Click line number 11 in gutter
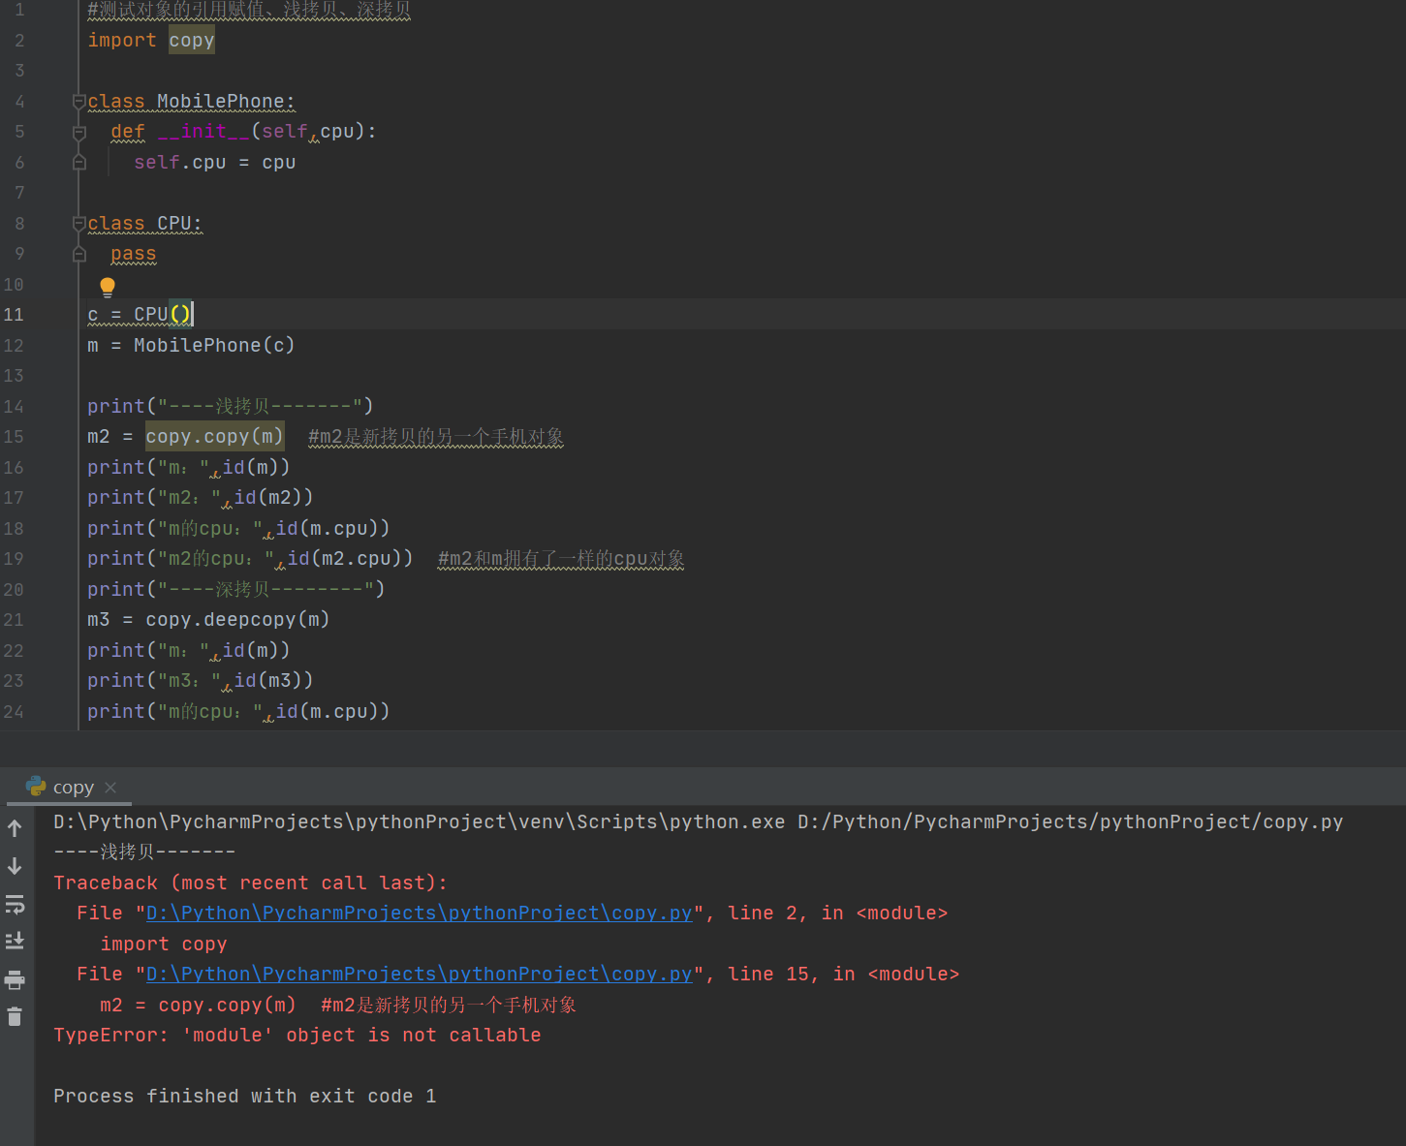This screenshot has width=1406, height=1146. click(x=14, y=315)
